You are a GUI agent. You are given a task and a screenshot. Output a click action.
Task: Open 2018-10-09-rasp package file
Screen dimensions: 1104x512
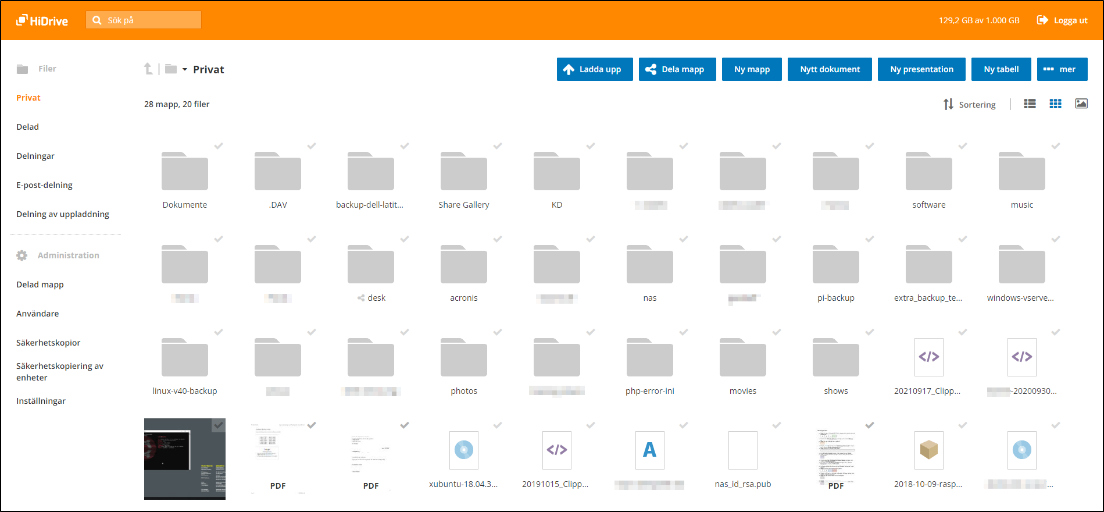928,450
